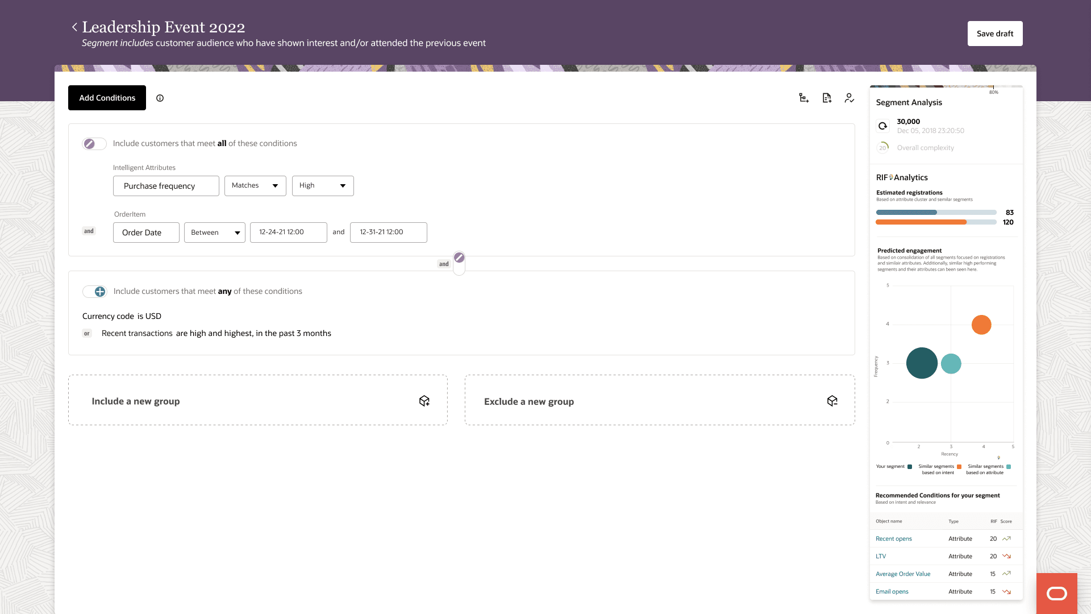The height and width of the screenshot is (614, 1091).
Task: Click the info icon next to Add Conditions
Action: coord(160,98)
